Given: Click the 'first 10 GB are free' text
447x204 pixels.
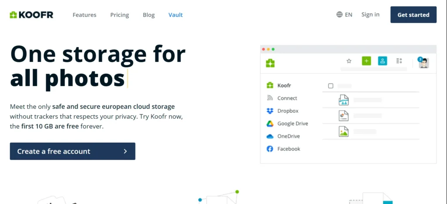Looking at the screenshot, I should click(x=50, y=126).
